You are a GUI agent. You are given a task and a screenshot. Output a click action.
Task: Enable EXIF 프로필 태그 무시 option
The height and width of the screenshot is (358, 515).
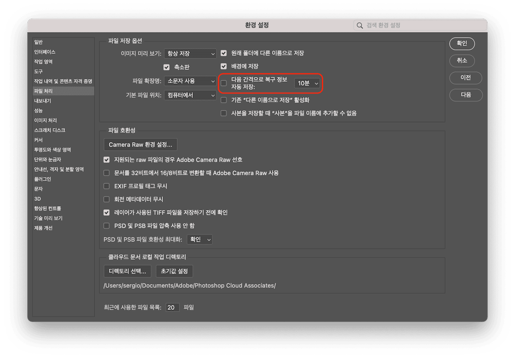tap(107, 186)
